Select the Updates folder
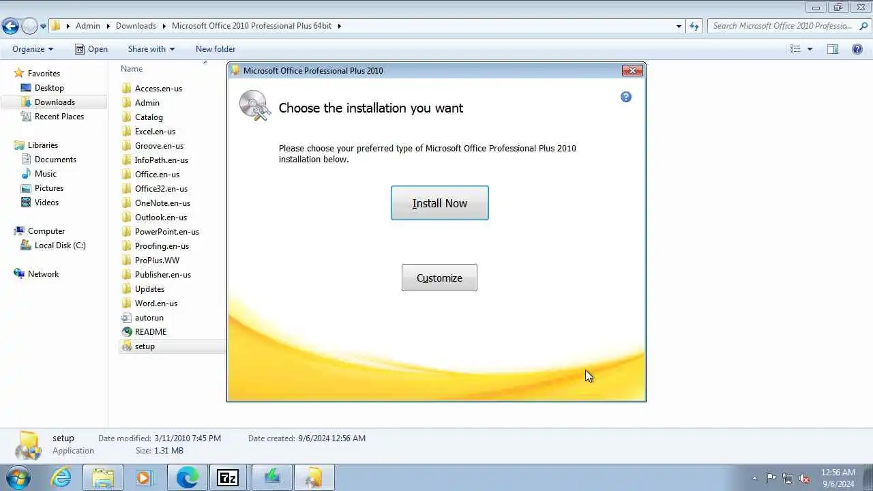 (149, 289)
